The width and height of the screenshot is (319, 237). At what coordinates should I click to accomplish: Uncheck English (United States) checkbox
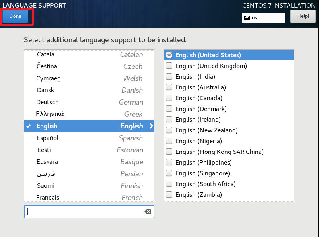(169, 55)
